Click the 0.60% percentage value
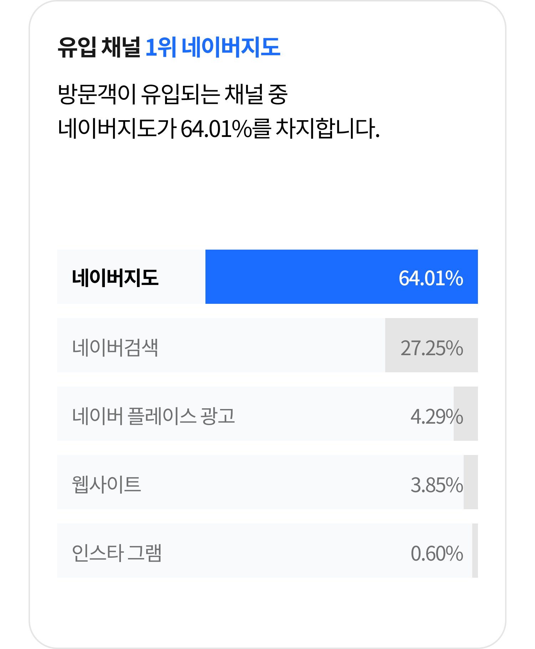 pyautogui.click(x=437, y=553)
